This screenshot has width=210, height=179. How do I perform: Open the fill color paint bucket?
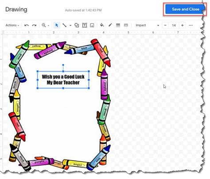102,25
